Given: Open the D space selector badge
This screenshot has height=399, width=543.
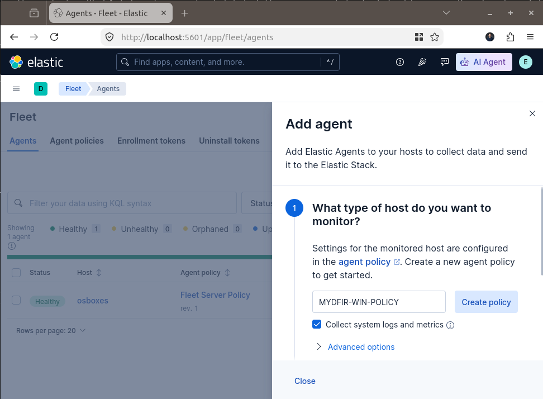Looking at the screenshot, I should point(41,89).
